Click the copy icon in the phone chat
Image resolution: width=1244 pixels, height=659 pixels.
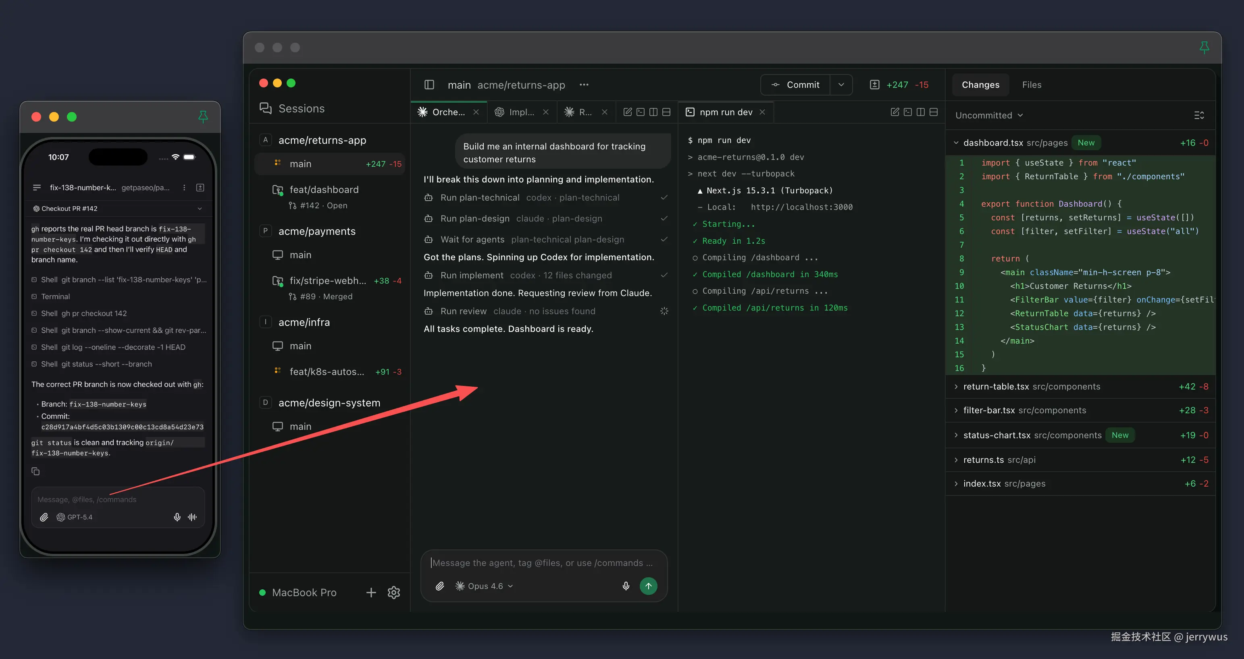(x=35, y=471)
